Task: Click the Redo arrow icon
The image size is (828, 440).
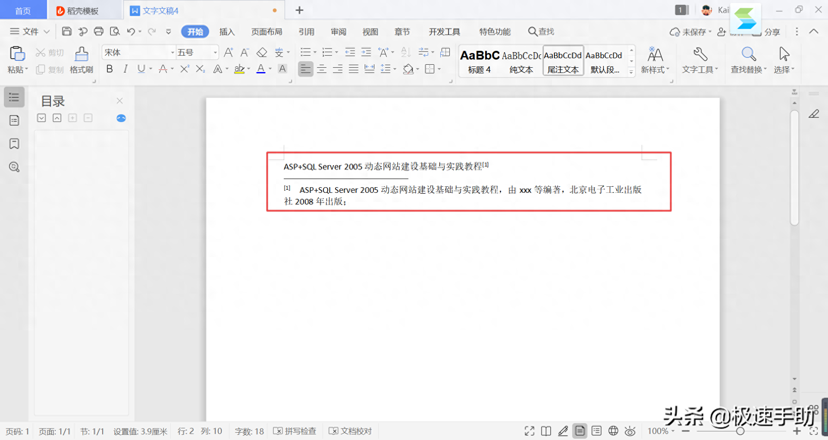Action: pos(152,31)
